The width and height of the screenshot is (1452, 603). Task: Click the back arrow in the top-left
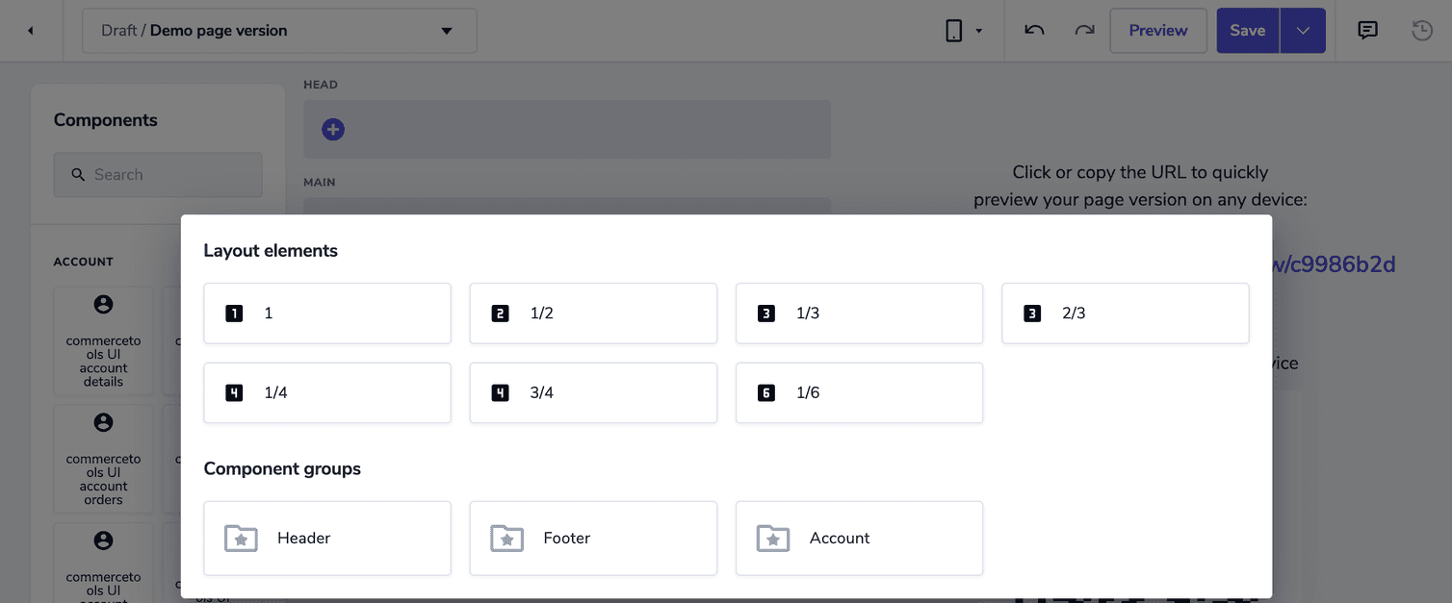click(x=29, y=30)
